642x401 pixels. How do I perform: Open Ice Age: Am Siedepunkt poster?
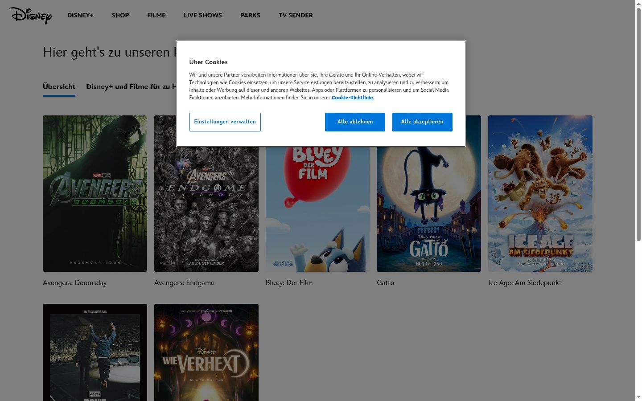click(x=540, y=193)
